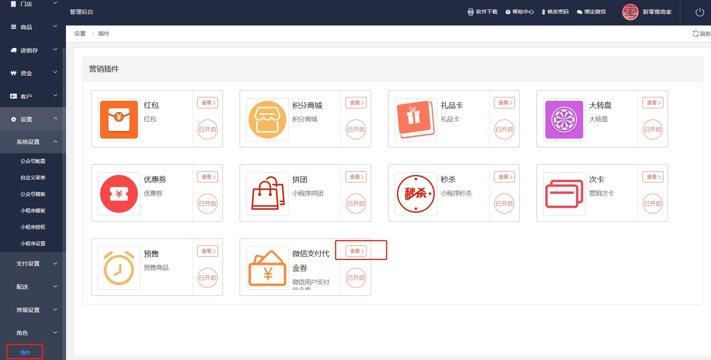Click the 大转盘 wheel plugin icon
Screen dimensions: 711x360
(x=564, y=120)
